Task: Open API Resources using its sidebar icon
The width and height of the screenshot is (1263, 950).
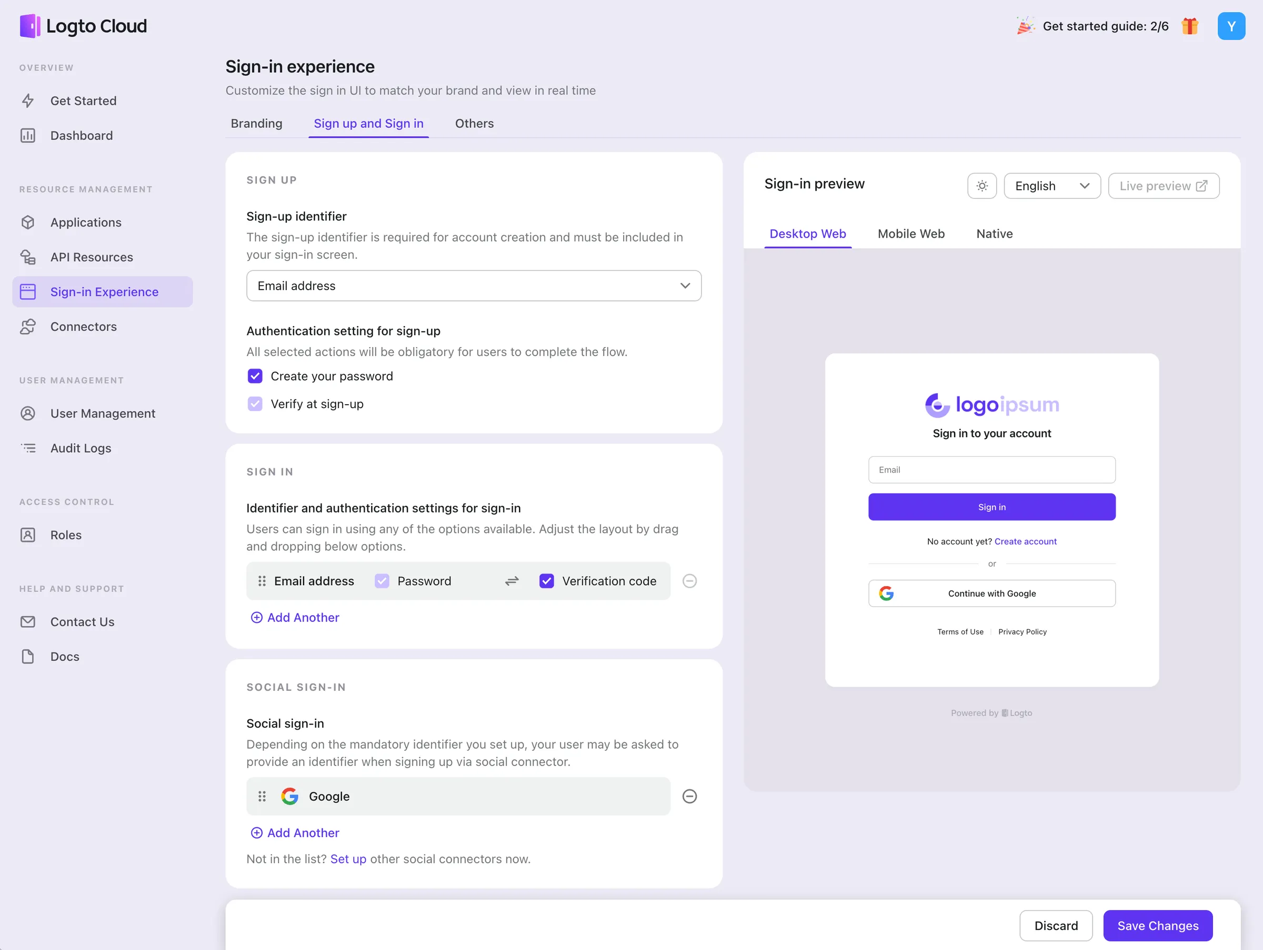Action: point(28,257)
